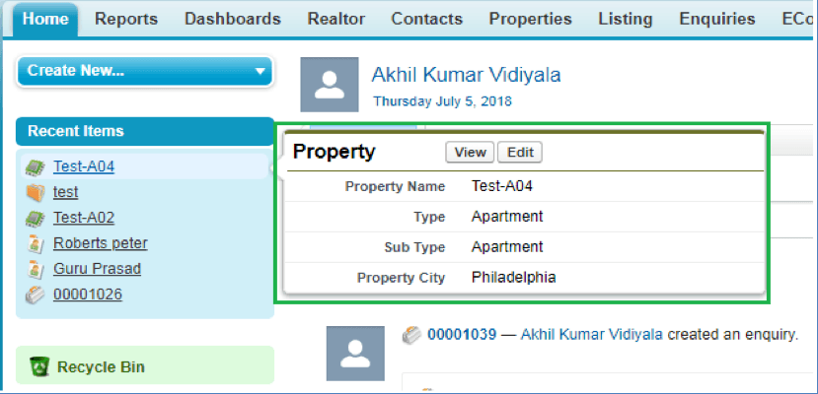818x394 pixels.
Task: Click the user avatar thumbnail at top
Action: [x=330, y=85]
